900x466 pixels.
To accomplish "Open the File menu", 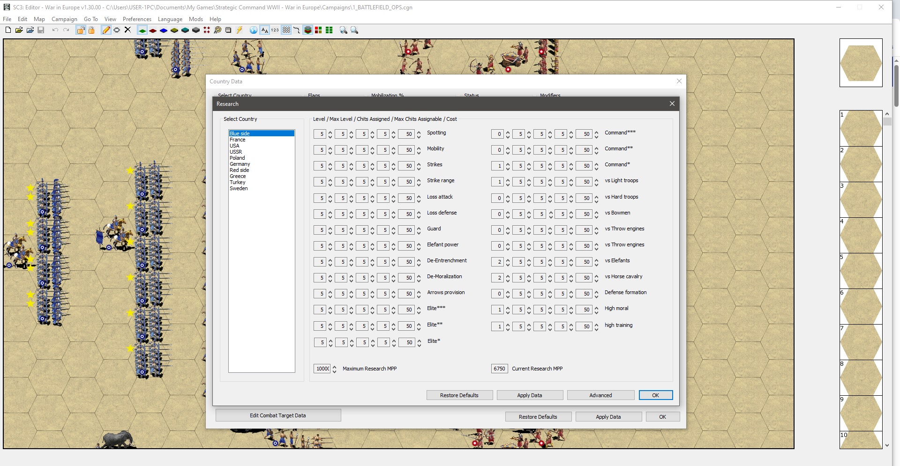I will [7, 19].
